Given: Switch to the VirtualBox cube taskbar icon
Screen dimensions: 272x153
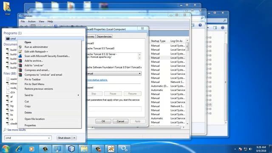Looking at the screenshot, I should coord(71,149).
